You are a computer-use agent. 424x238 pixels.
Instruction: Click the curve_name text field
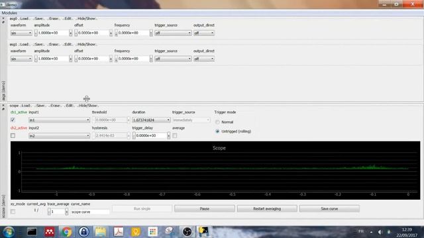(x=90, y=212)
